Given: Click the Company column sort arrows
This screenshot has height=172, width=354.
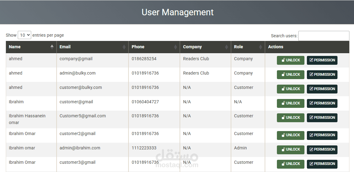Looking at the screenshot, I should [x=226, y=47].
